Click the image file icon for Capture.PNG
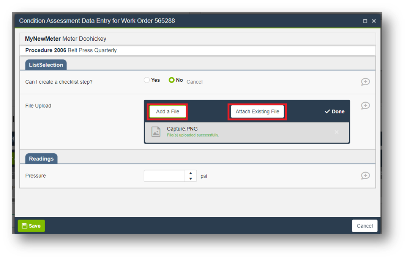Viewport: 407px width, 259px height. pos(156,132)
